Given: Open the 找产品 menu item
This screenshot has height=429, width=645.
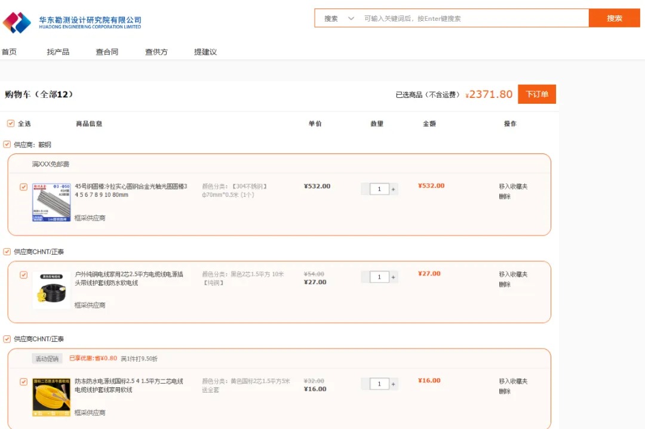Looking at the screenshot, I should point(58,52).
